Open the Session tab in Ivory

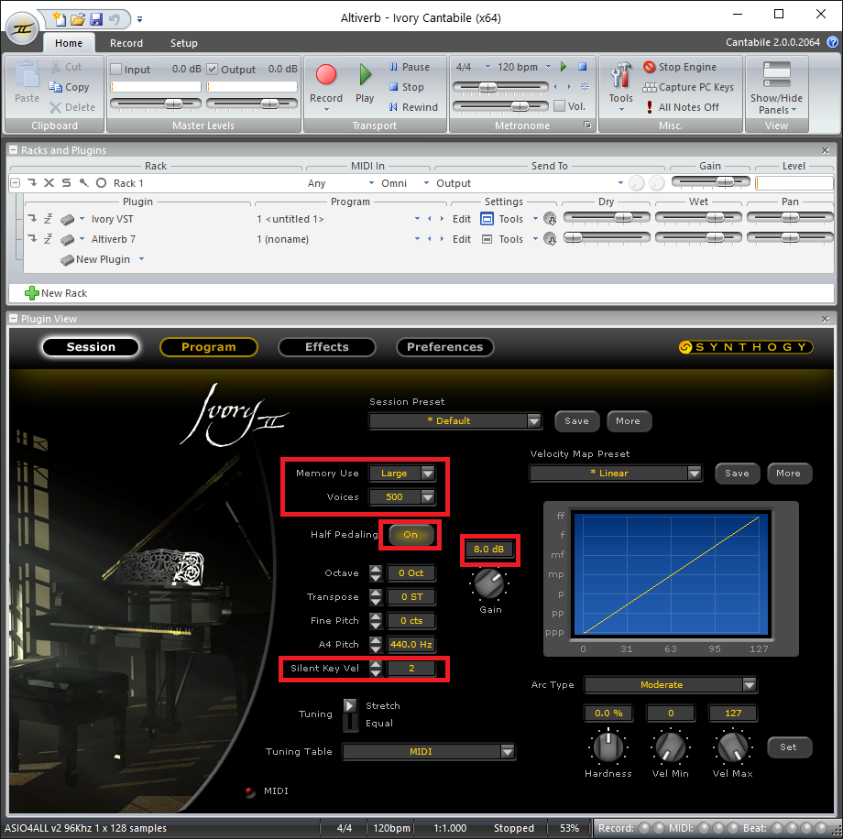tap(91, 346)
